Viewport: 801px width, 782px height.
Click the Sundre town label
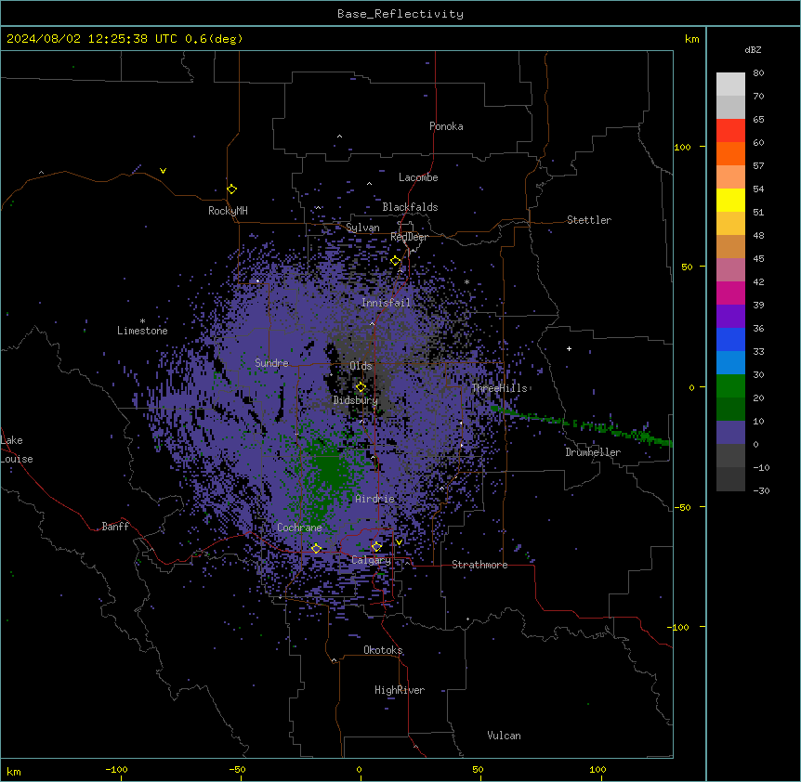(x=271, y=363)
